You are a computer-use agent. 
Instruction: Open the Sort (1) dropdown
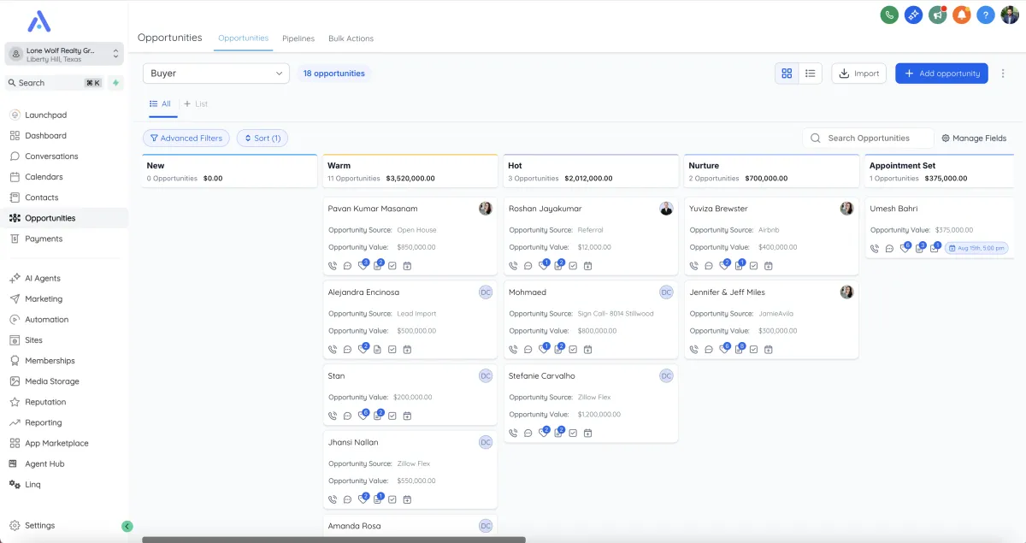click(262, 138)
